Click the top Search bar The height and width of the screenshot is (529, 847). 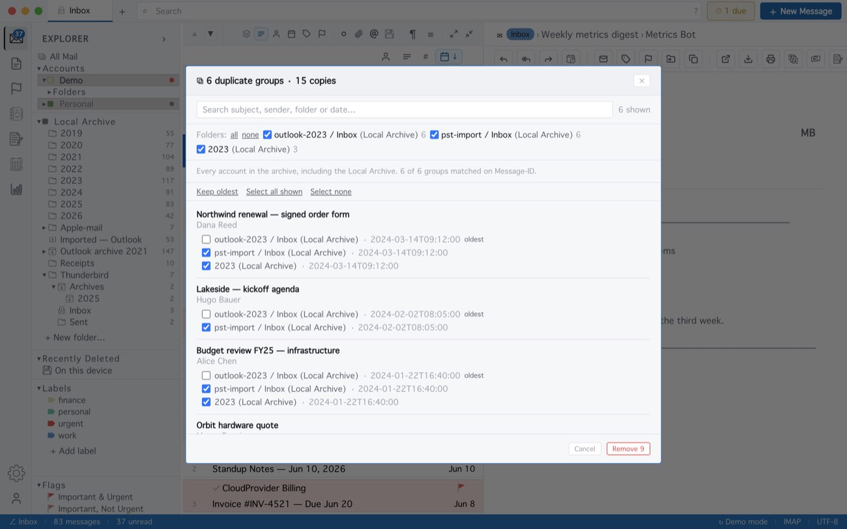420,11
